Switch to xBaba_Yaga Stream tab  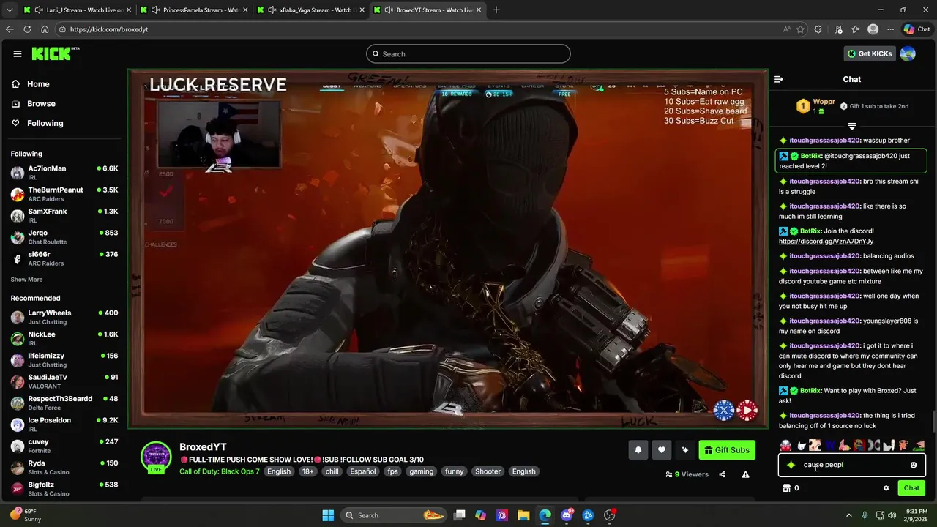point(310,10)
